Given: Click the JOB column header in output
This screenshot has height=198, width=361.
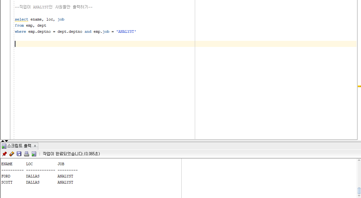Looking at the screenshot, I should click(x=61, y=164).
